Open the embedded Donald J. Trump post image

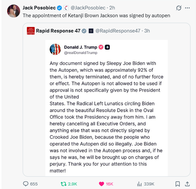click(106, 108)
